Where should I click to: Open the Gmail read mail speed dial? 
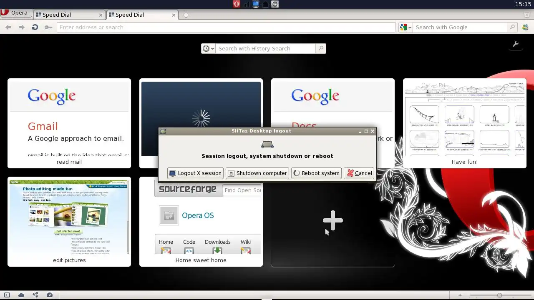(69, 123)
